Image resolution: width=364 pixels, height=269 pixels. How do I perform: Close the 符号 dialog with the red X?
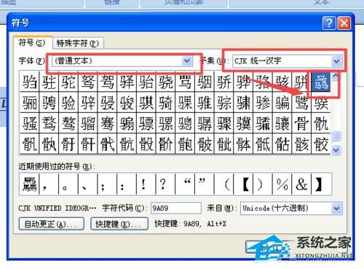pos(344,23)
